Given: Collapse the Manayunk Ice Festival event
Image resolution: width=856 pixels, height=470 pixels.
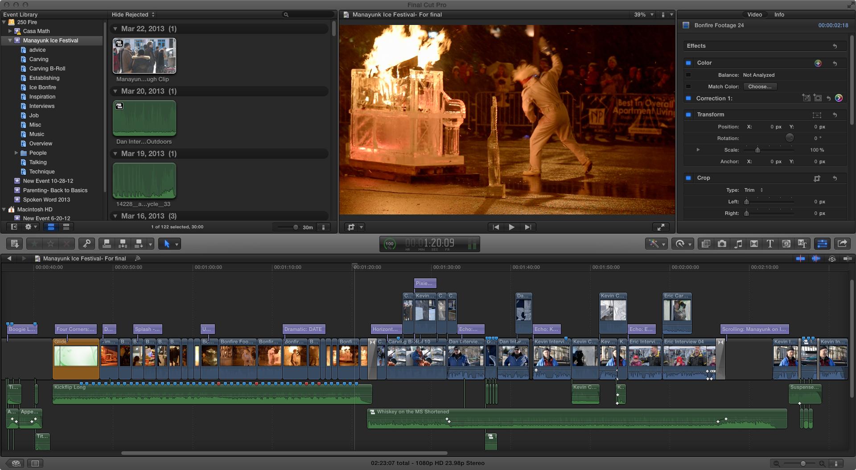Looking at the screenshot, I should coord(10,40).
